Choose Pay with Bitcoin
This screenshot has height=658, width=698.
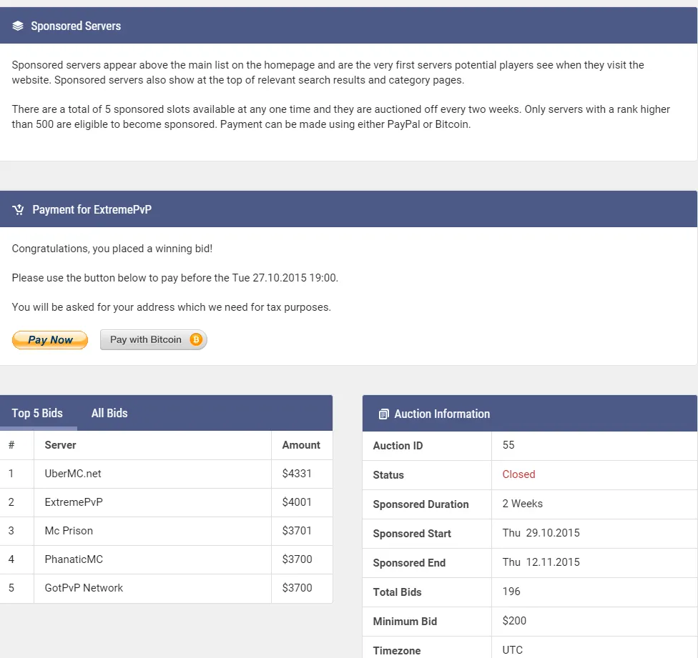[x=154, y=339]
